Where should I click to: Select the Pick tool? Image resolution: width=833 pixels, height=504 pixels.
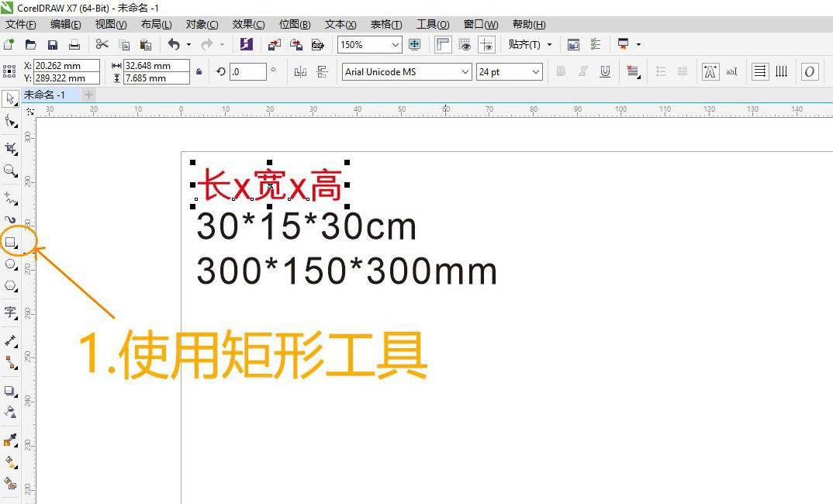12,100
